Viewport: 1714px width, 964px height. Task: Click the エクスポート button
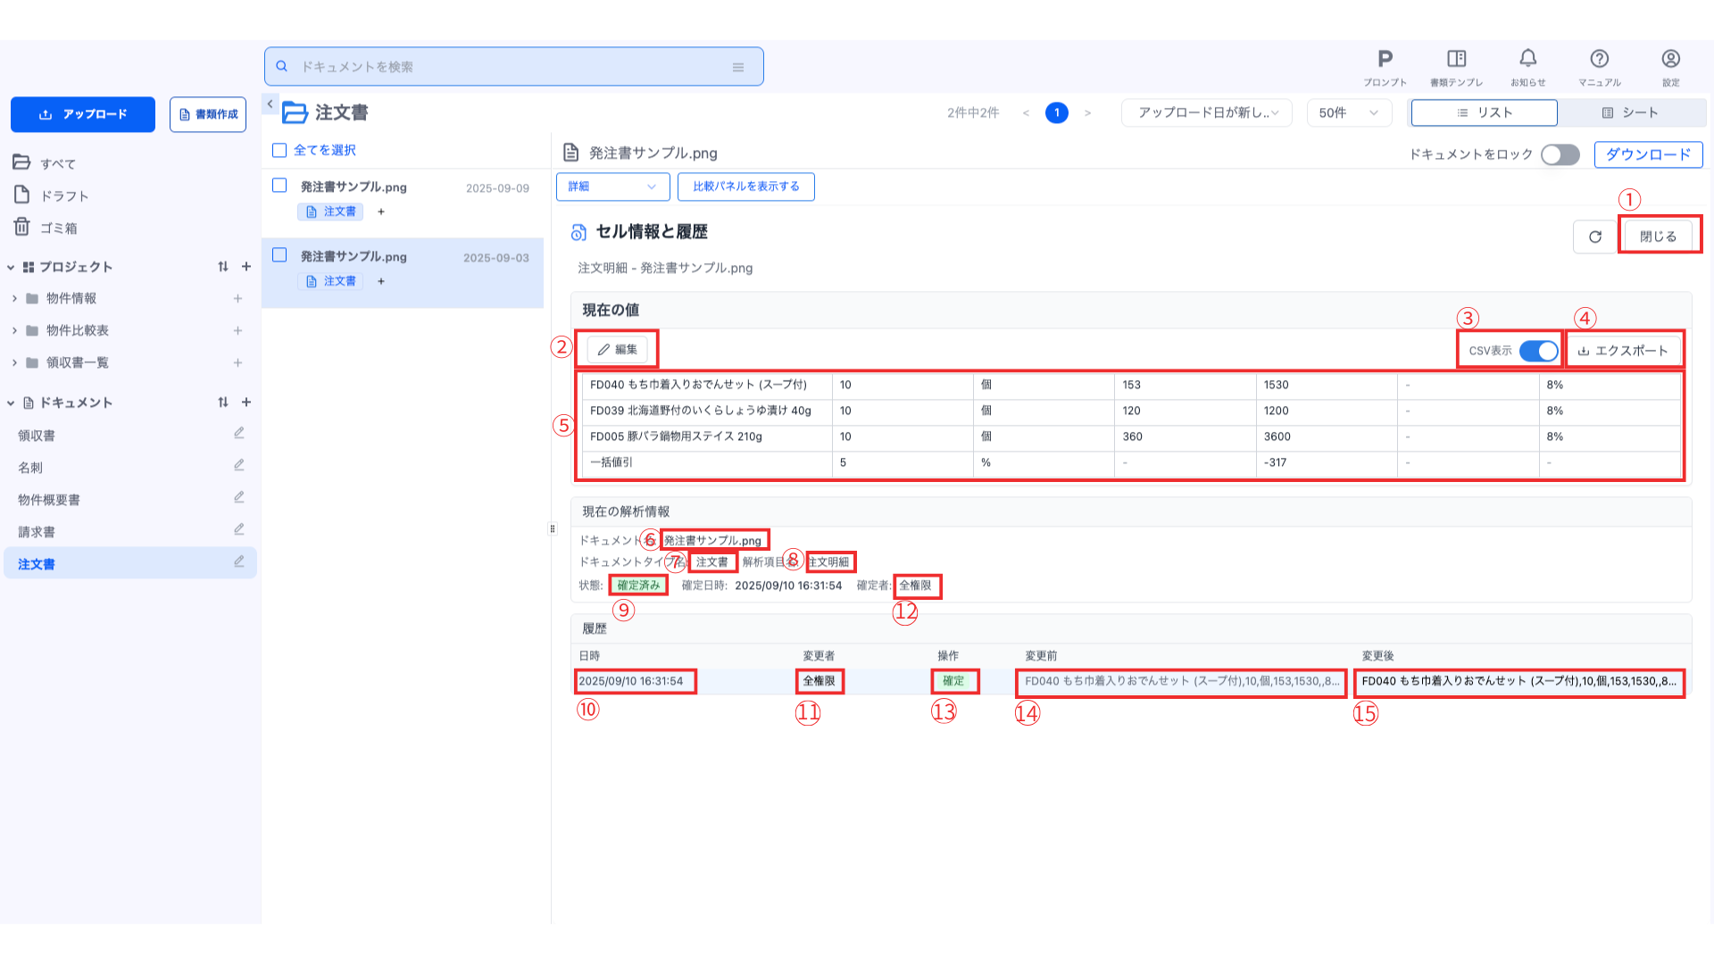1623,351
